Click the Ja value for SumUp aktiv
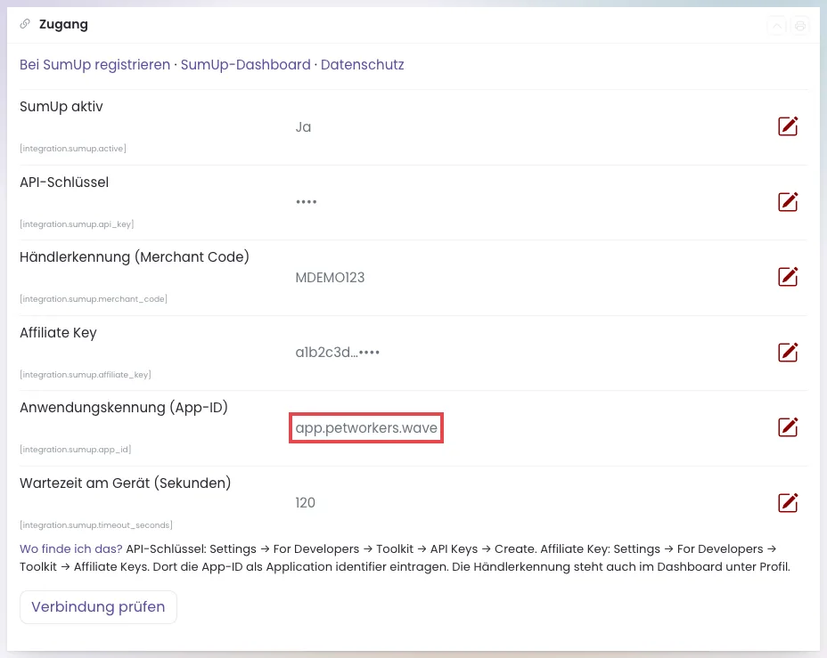The height and width of the screenshot is (658, 827). coord(303,127)
